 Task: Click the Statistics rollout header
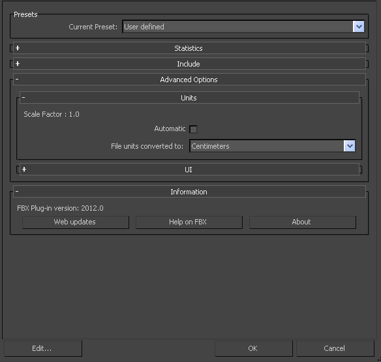(189, 48)
